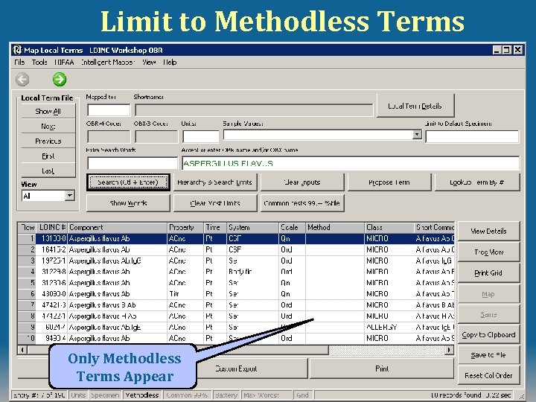Viewport: 536px width, 402px height.
Task: Select row 7 Aspergillus flavus B Ab
Action: click(x=236, y=305)
